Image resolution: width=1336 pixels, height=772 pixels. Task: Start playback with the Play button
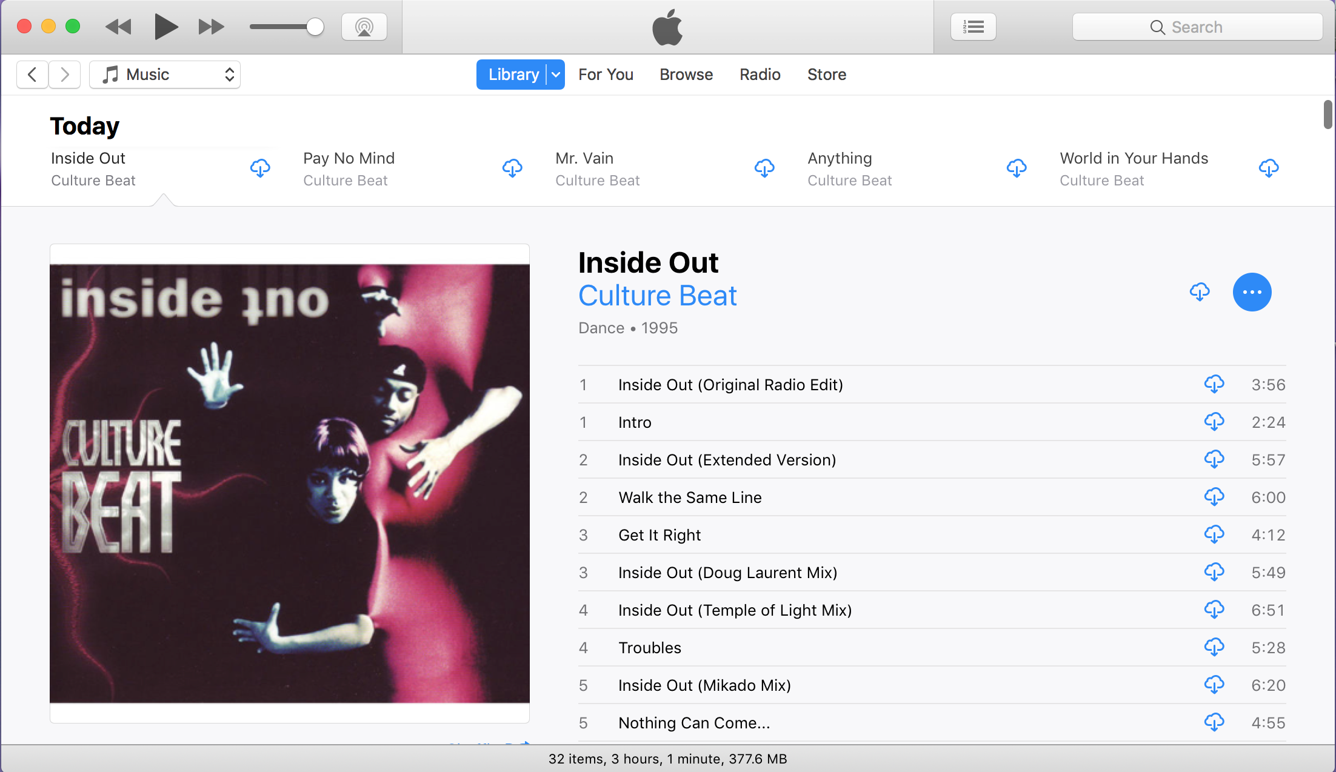(x=165, y=27)
